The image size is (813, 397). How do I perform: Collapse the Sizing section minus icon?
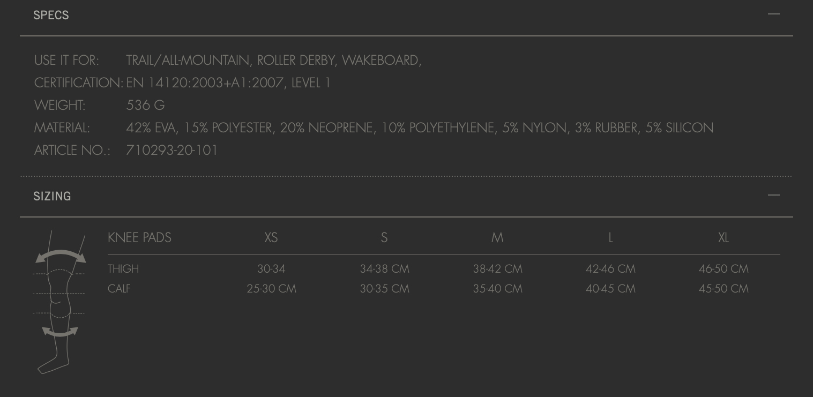773,196
